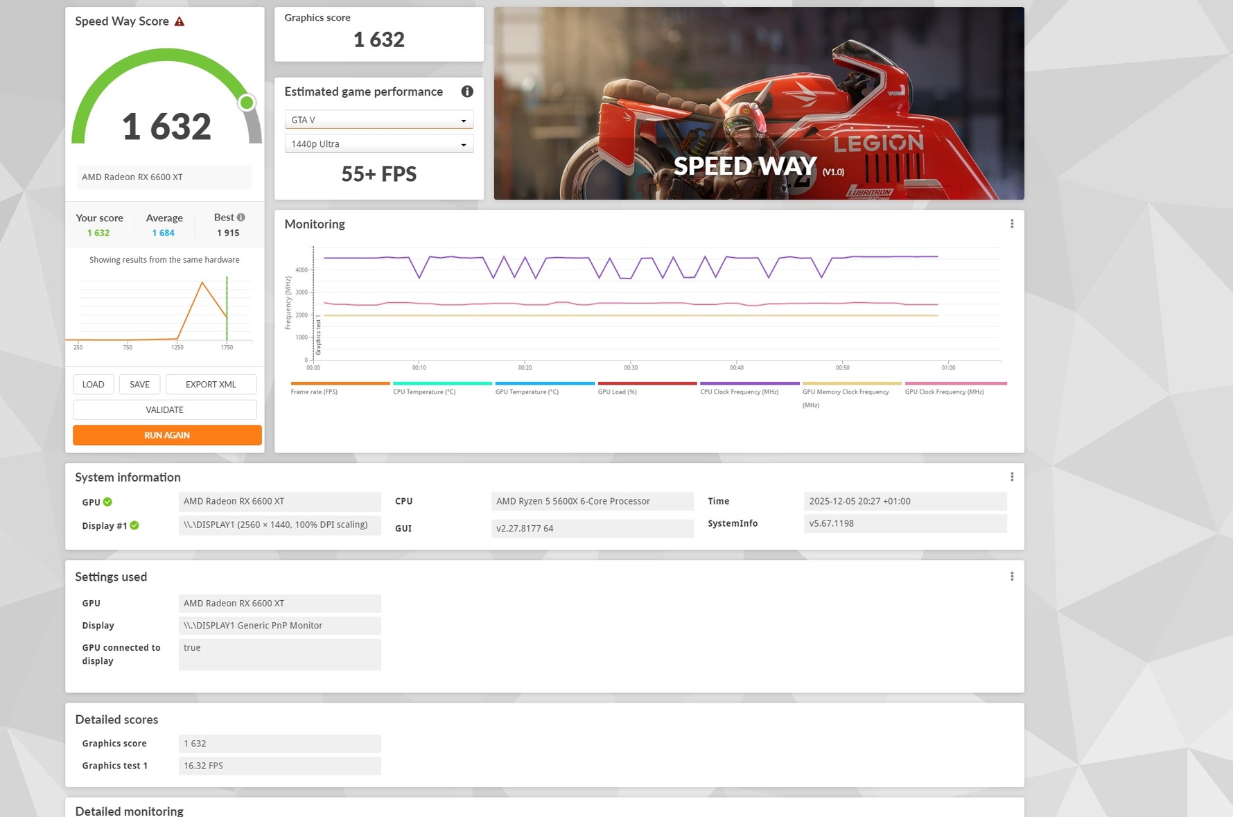This screenshot has height=817, width=1233.
Task: Select the AMD Ryzen 5 5600X CPU value
Action: 593,501
